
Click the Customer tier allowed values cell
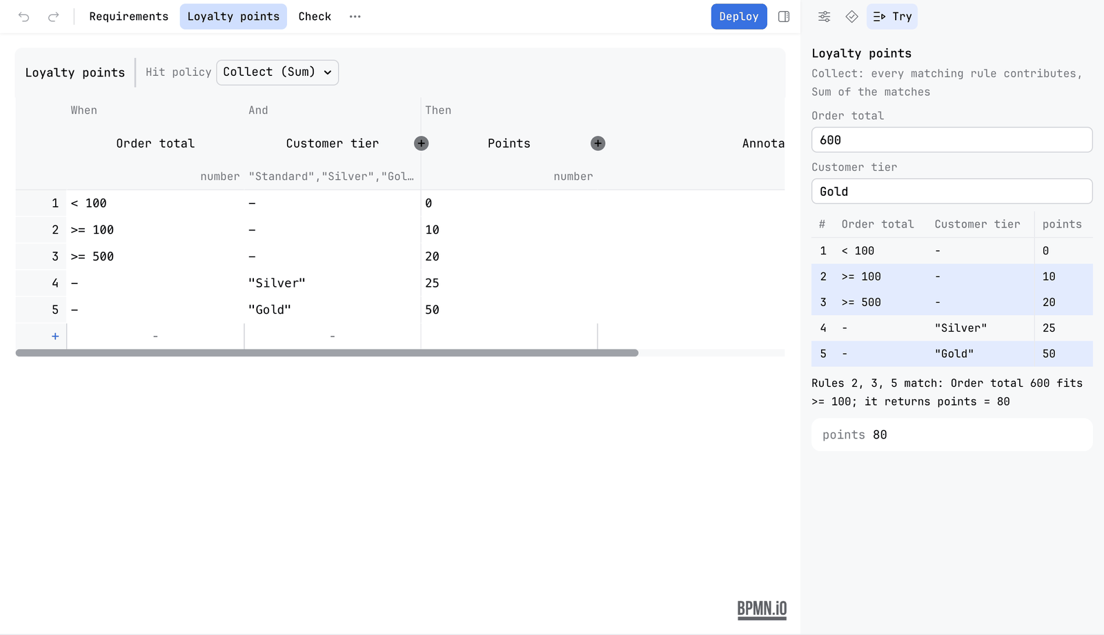tap(332, 177)
